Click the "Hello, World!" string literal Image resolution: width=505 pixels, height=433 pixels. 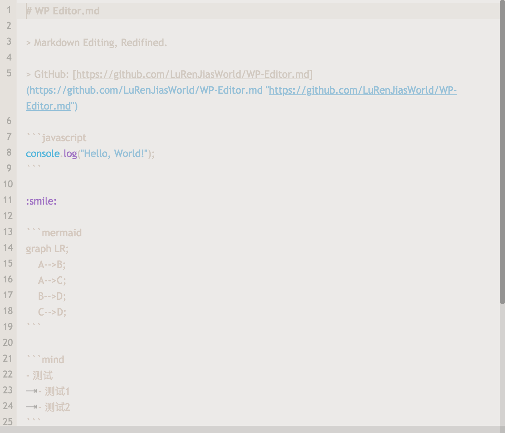click(114, 153)
